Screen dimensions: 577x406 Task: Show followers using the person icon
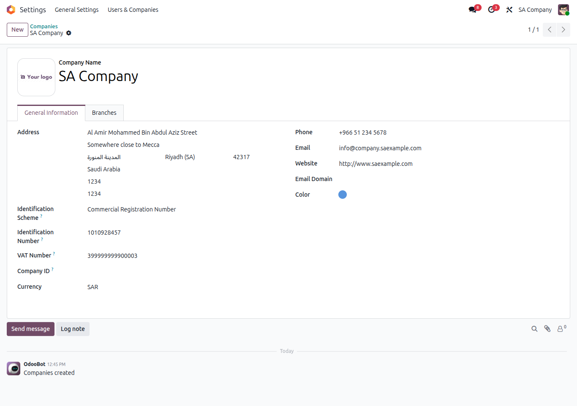tap(561, 329)
